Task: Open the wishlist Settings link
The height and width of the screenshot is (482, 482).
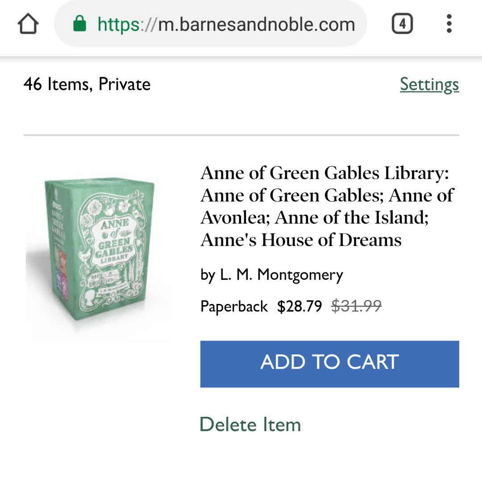Action: tap(429, 84)
